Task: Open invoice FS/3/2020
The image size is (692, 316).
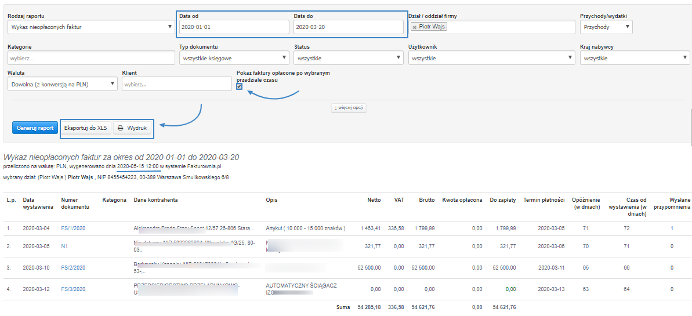Action: point(73,289)
